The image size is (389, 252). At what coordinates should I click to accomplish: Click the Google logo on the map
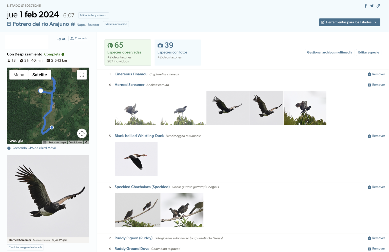16,140
